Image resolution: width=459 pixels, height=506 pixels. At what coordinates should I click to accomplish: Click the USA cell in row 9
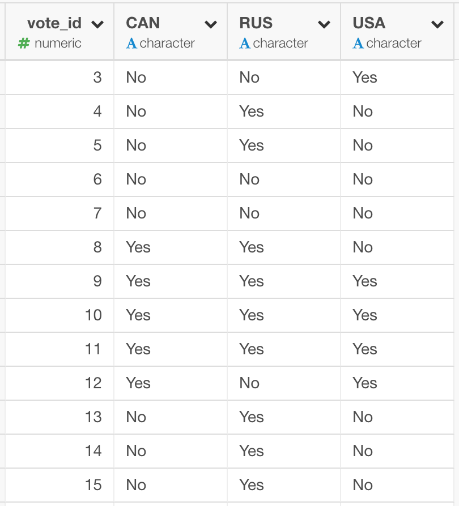coord(397,281)
